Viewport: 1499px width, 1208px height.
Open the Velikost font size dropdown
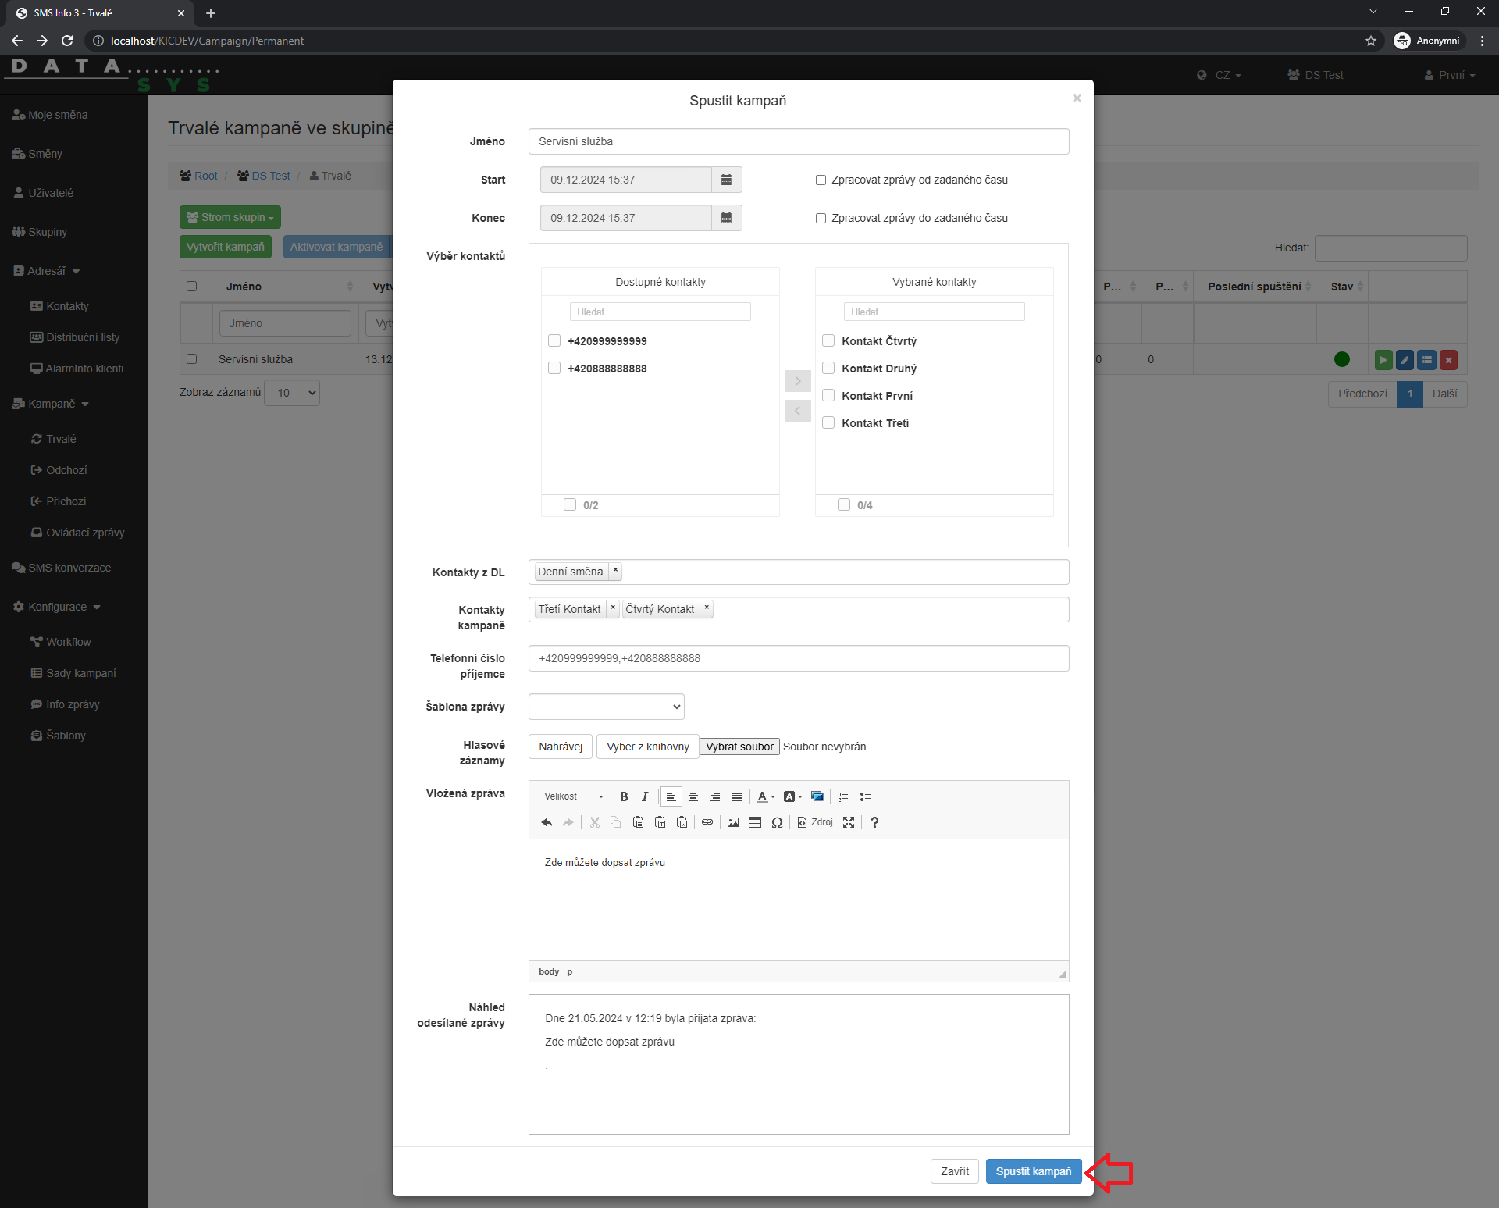(574, 796)
